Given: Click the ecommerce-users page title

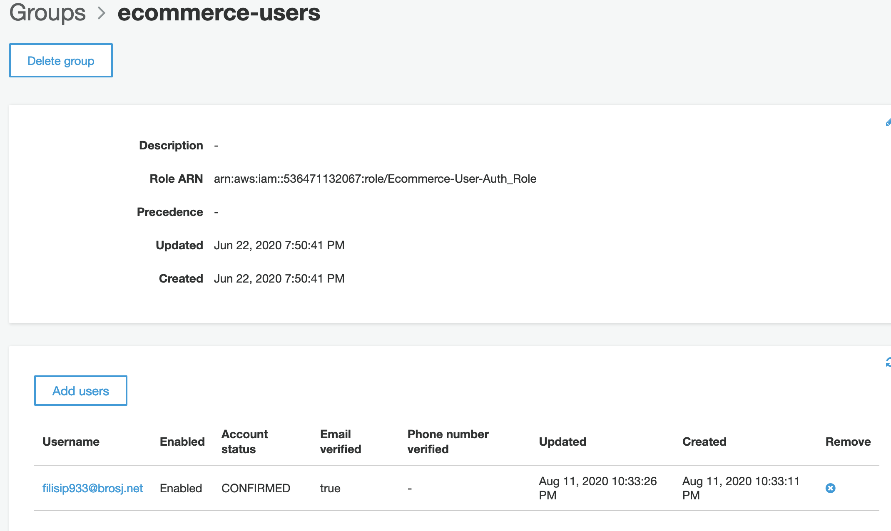Looking at the screenshot, I should click(x=219, y=12).
